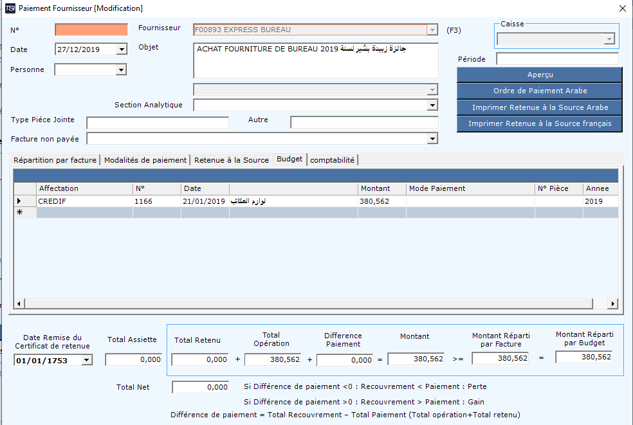Open the Date 27/12/2019 calendar dropdown

(122, 50)
